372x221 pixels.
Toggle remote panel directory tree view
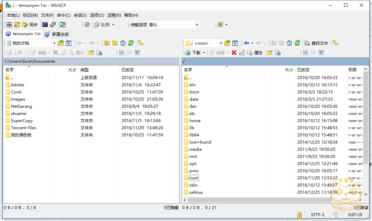[x=335, y=43]
